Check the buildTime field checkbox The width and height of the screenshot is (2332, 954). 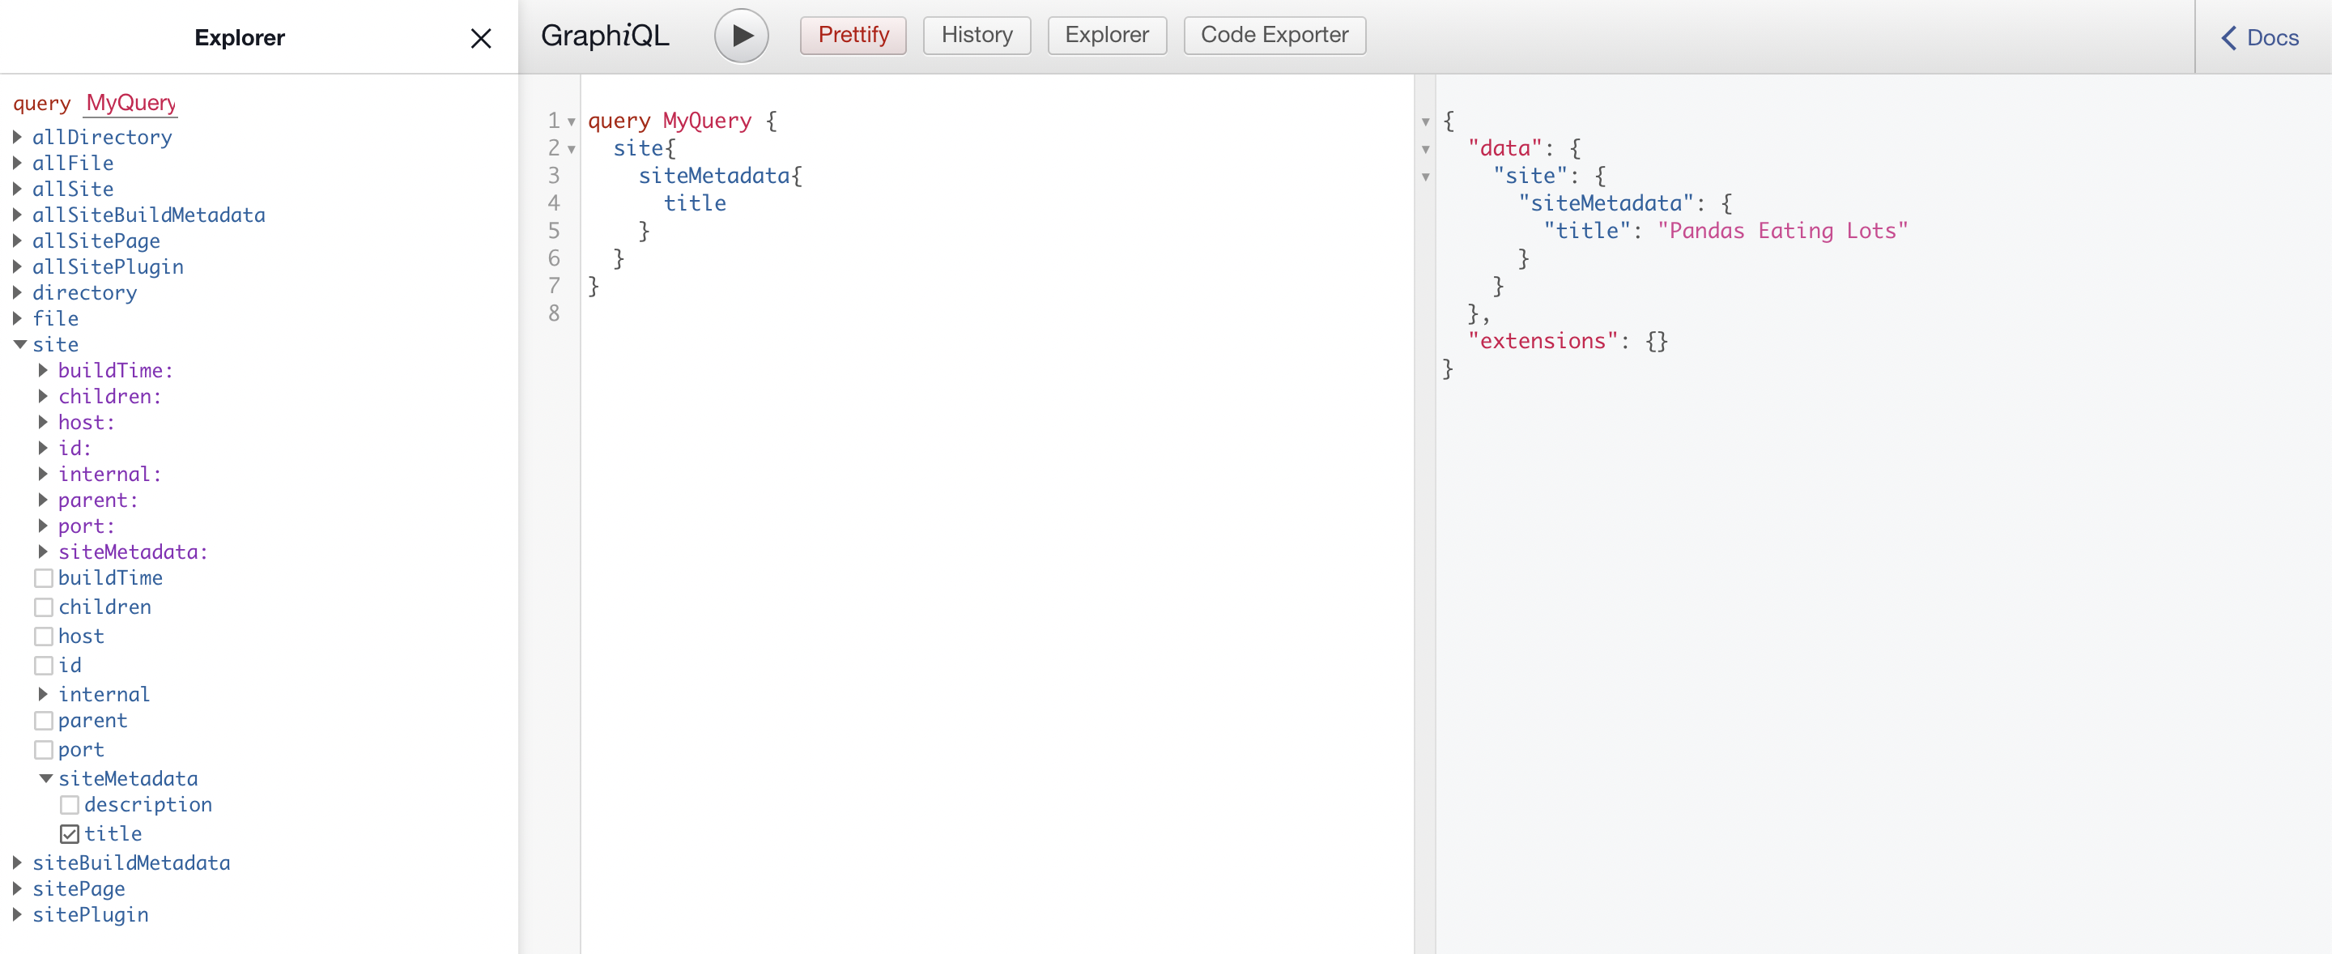point(43,577)
